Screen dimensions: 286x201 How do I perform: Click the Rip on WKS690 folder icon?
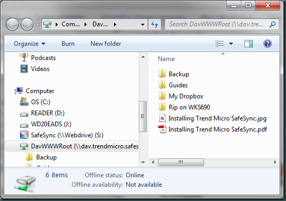point(162,107)
